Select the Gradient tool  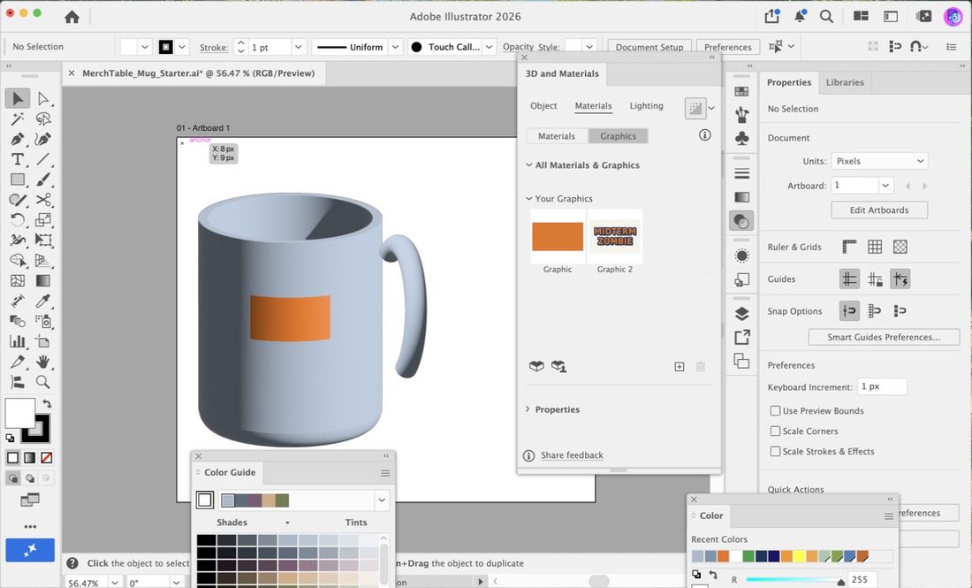pos(42,280)
